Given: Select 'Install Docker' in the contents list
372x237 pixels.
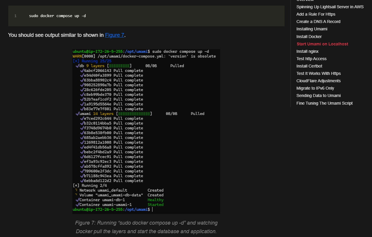Looking at the screenshot, I should (x=309, y=37).
